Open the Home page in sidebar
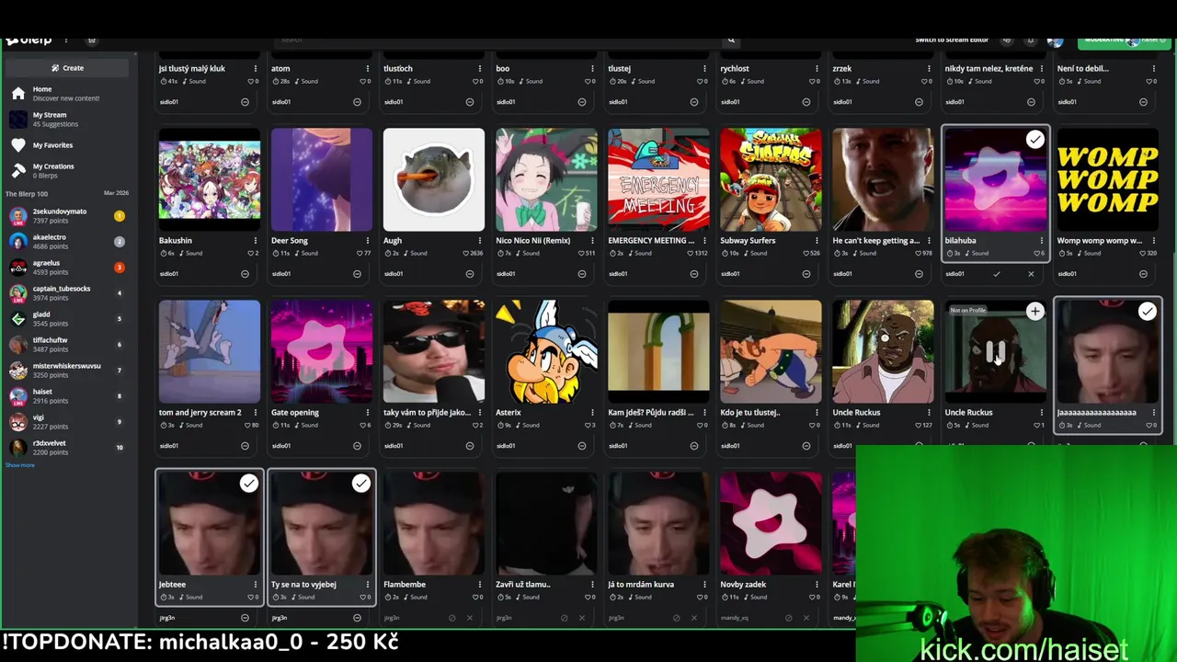The image size is (1177, 662). pyautogui.click(x=66, y=94)
